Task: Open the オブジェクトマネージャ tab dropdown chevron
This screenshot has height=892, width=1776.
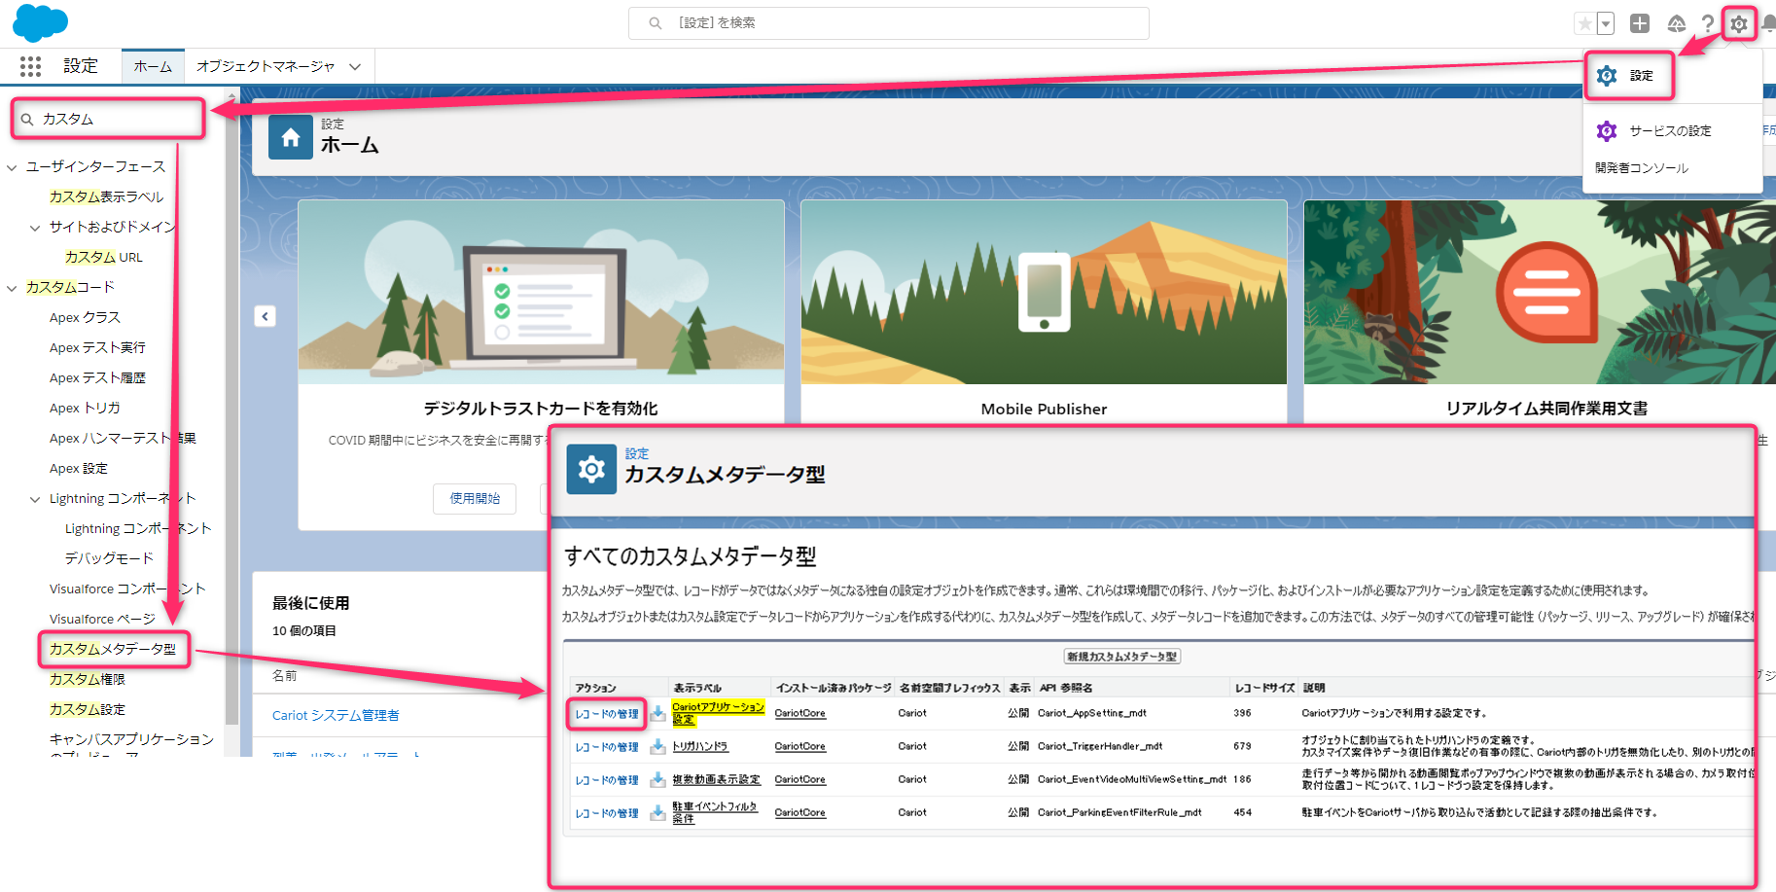Action: click(355, 66)
